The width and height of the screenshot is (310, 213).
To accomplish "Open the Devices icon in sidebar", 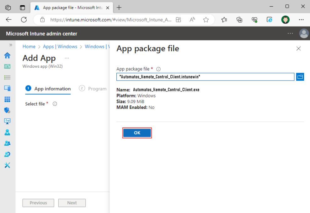I will [7, 88].
